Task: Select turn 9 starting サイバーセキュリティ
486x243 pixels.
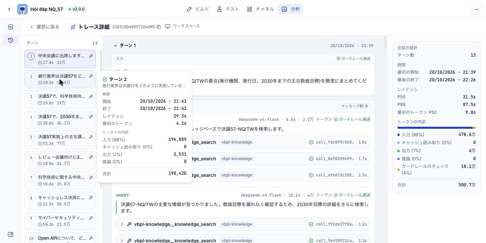Action: click(x=60, y=221)
